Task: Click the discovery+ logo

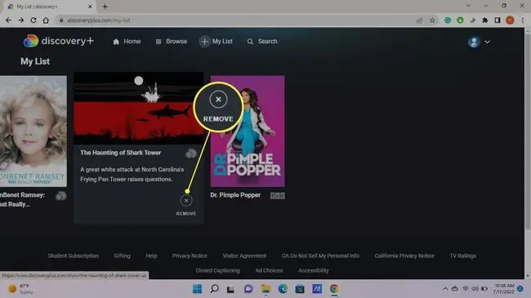Action: (x=58, y=41)
